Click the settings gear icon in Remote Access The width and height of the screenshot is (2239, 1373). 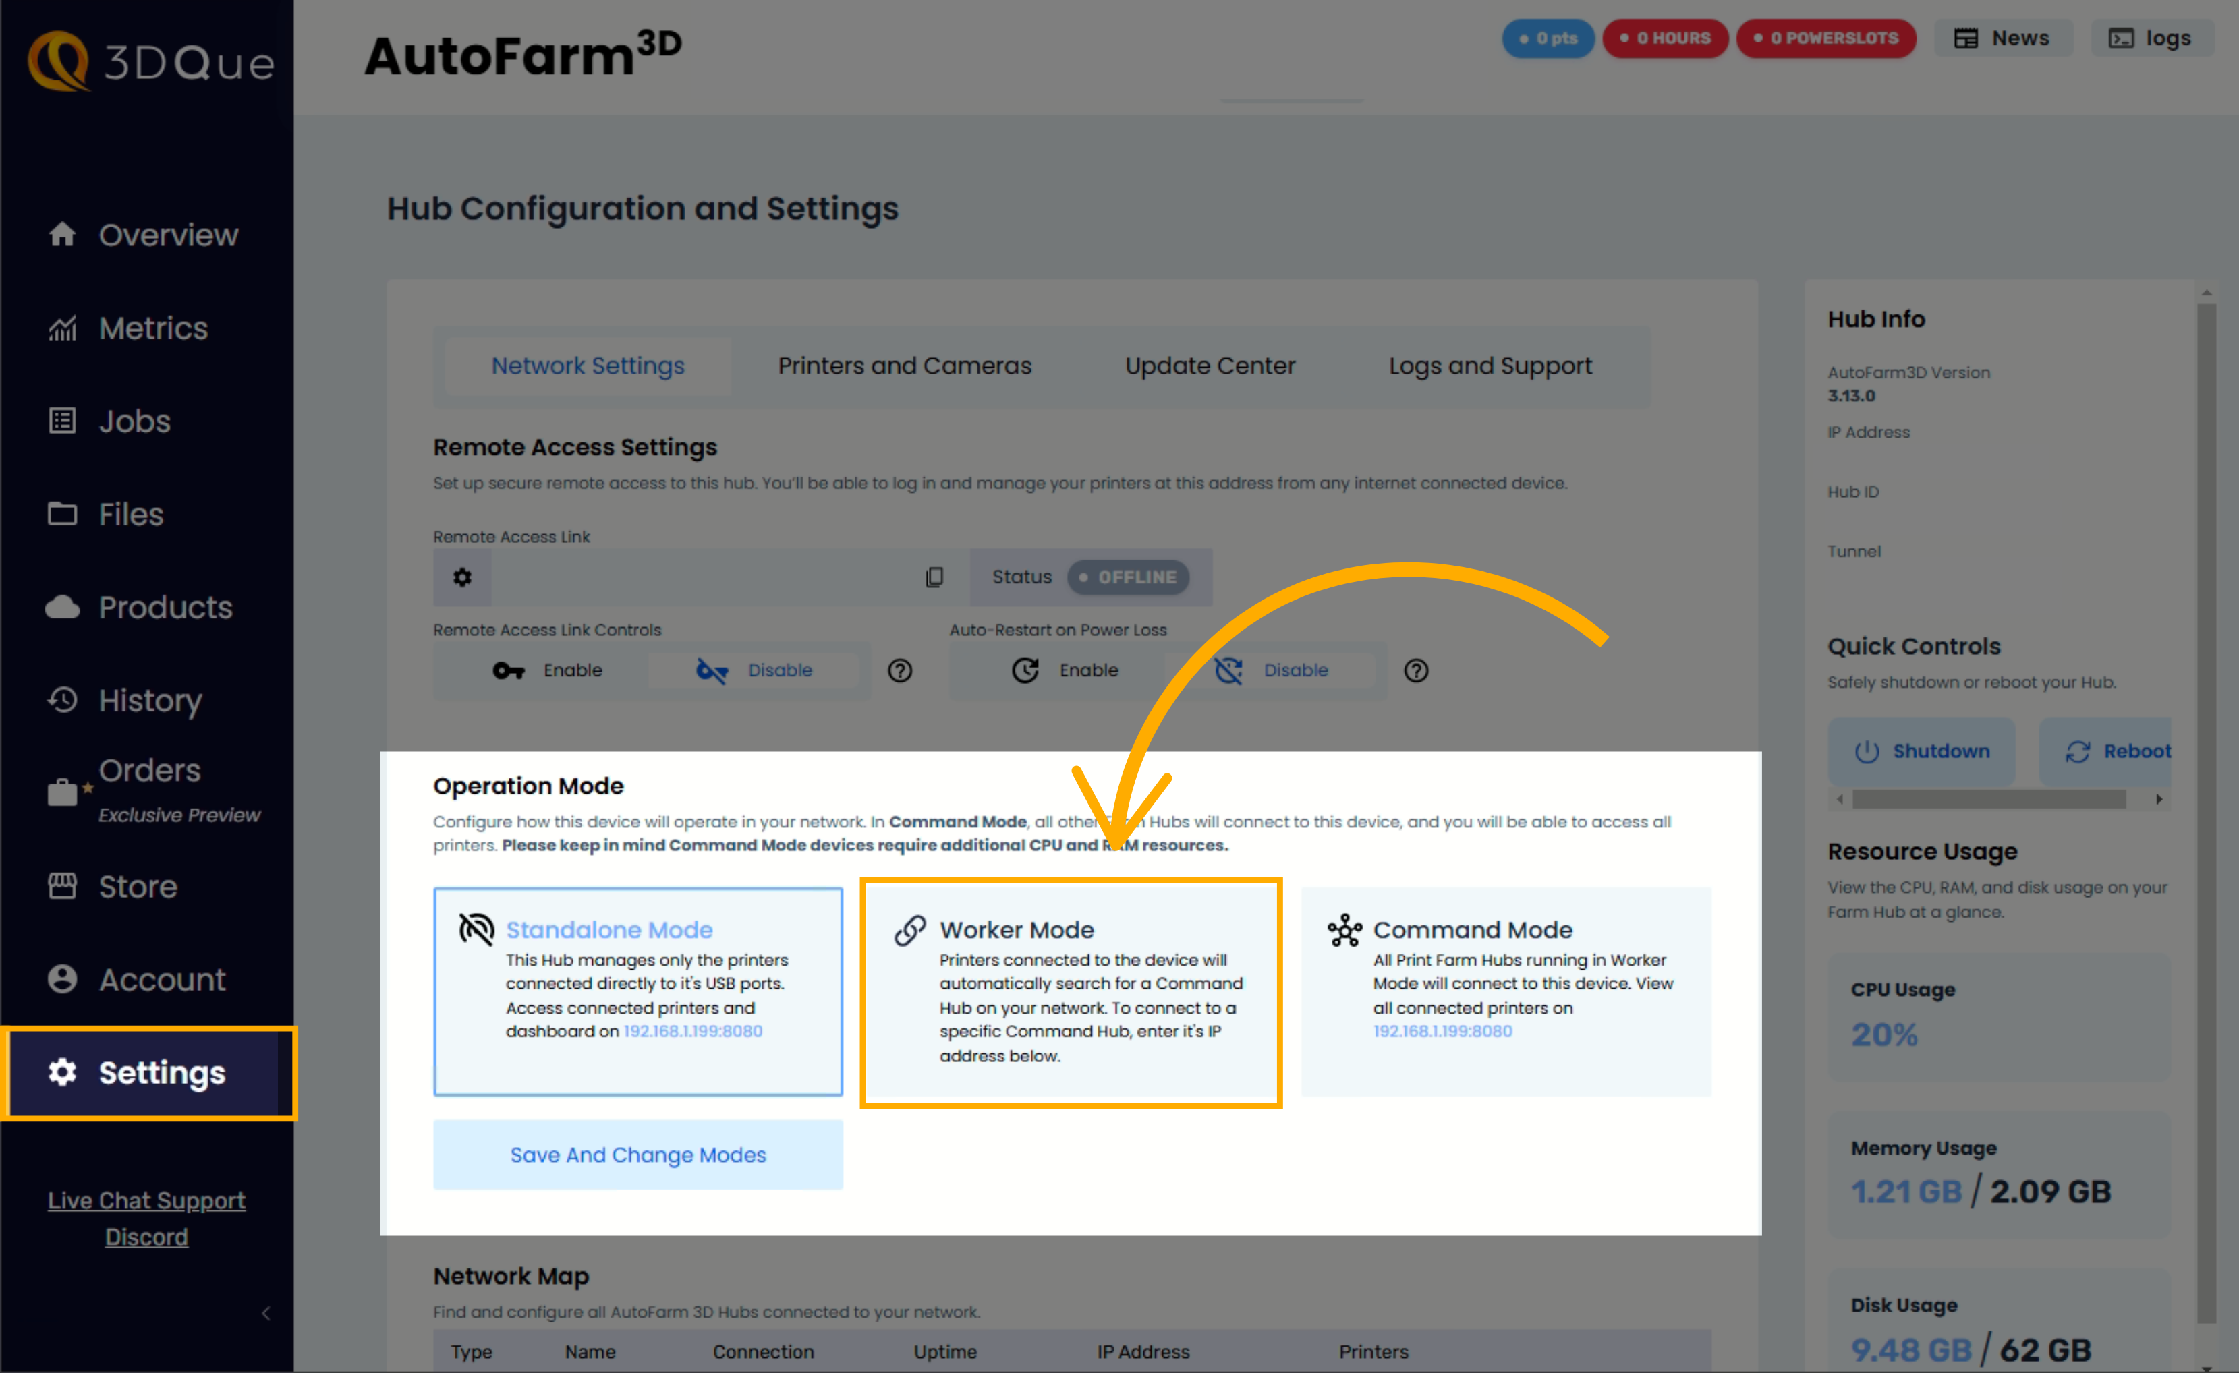[x=465, y=577]
